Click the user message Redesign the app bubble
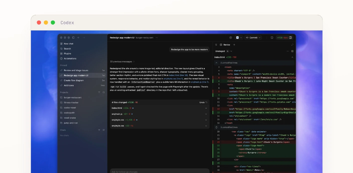This screenshot has height=173, width=353. [x=189, y=50]
